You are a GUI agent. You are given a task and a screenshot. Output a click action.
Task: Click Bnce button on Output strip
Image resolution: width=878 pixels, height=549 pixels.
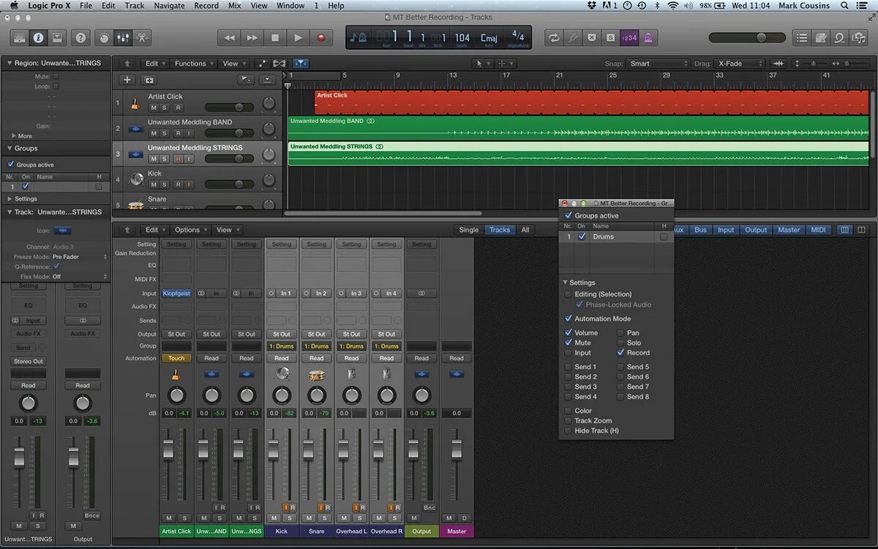[x=429, y=507]
